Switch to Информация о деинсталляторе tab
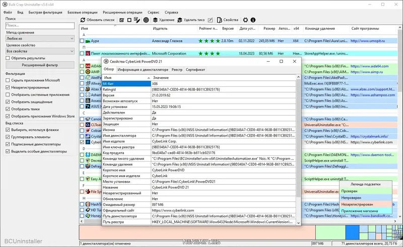This screenshot has height=247, width=403. pyautogui.click(x=143, y=70)
